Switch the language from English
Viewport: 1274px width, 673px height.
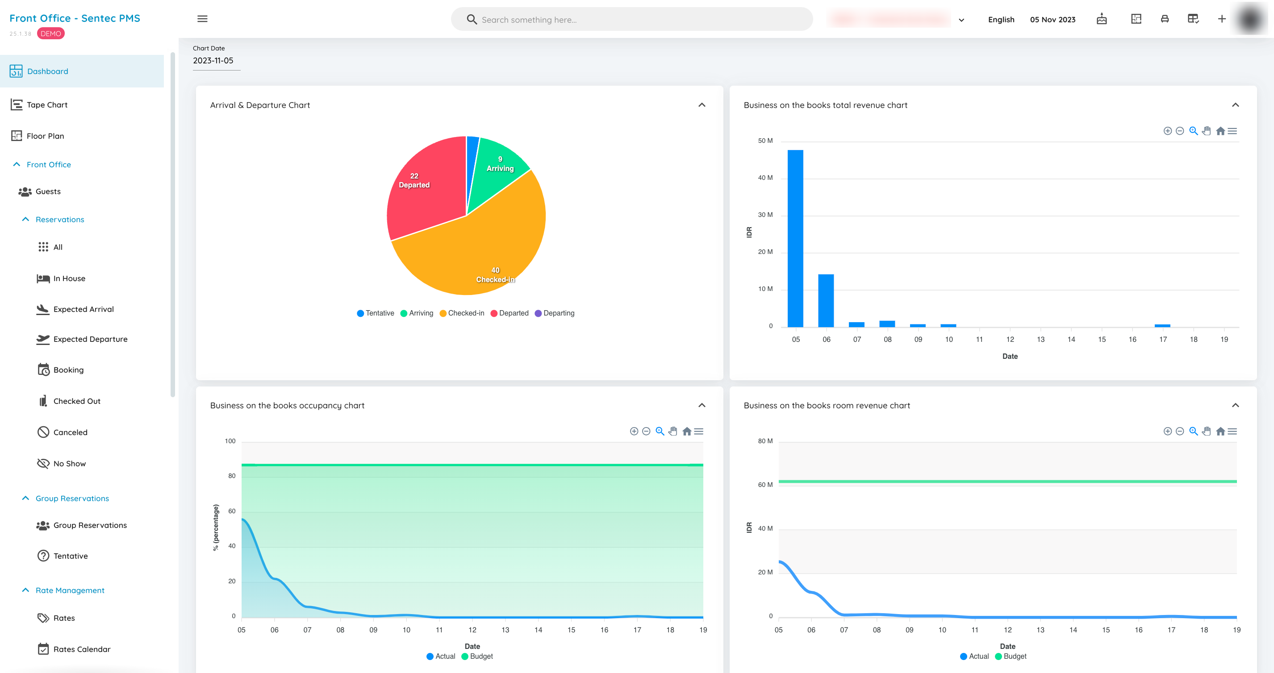point(1001,20)
